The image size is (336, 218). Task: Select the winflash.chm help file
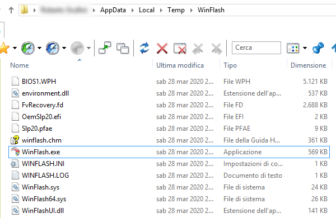(x=169, y=140)
